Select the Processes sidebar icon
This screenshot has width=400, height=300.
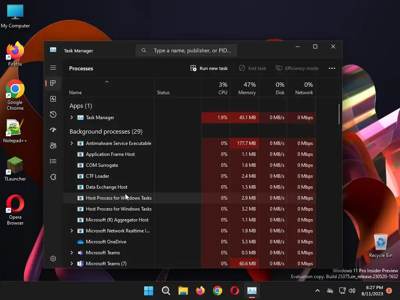pyautogui.click(x=53, y=83)
